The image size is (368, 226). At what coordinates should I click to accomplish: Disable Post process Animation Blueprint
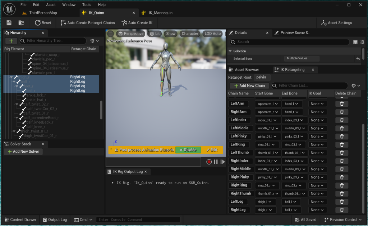point(188,150)
